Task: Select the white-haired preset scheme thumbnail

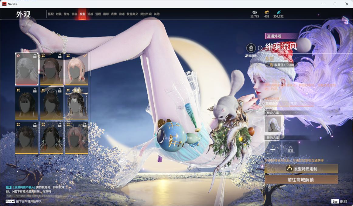Action: [x=273, y=124]
